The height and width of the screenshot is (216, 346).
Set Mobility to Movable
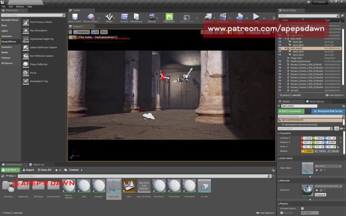(x=333, y=151)
